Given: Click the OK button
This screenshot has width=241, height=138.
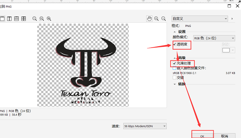Looking at the screenshot, I should click(202, 136).
